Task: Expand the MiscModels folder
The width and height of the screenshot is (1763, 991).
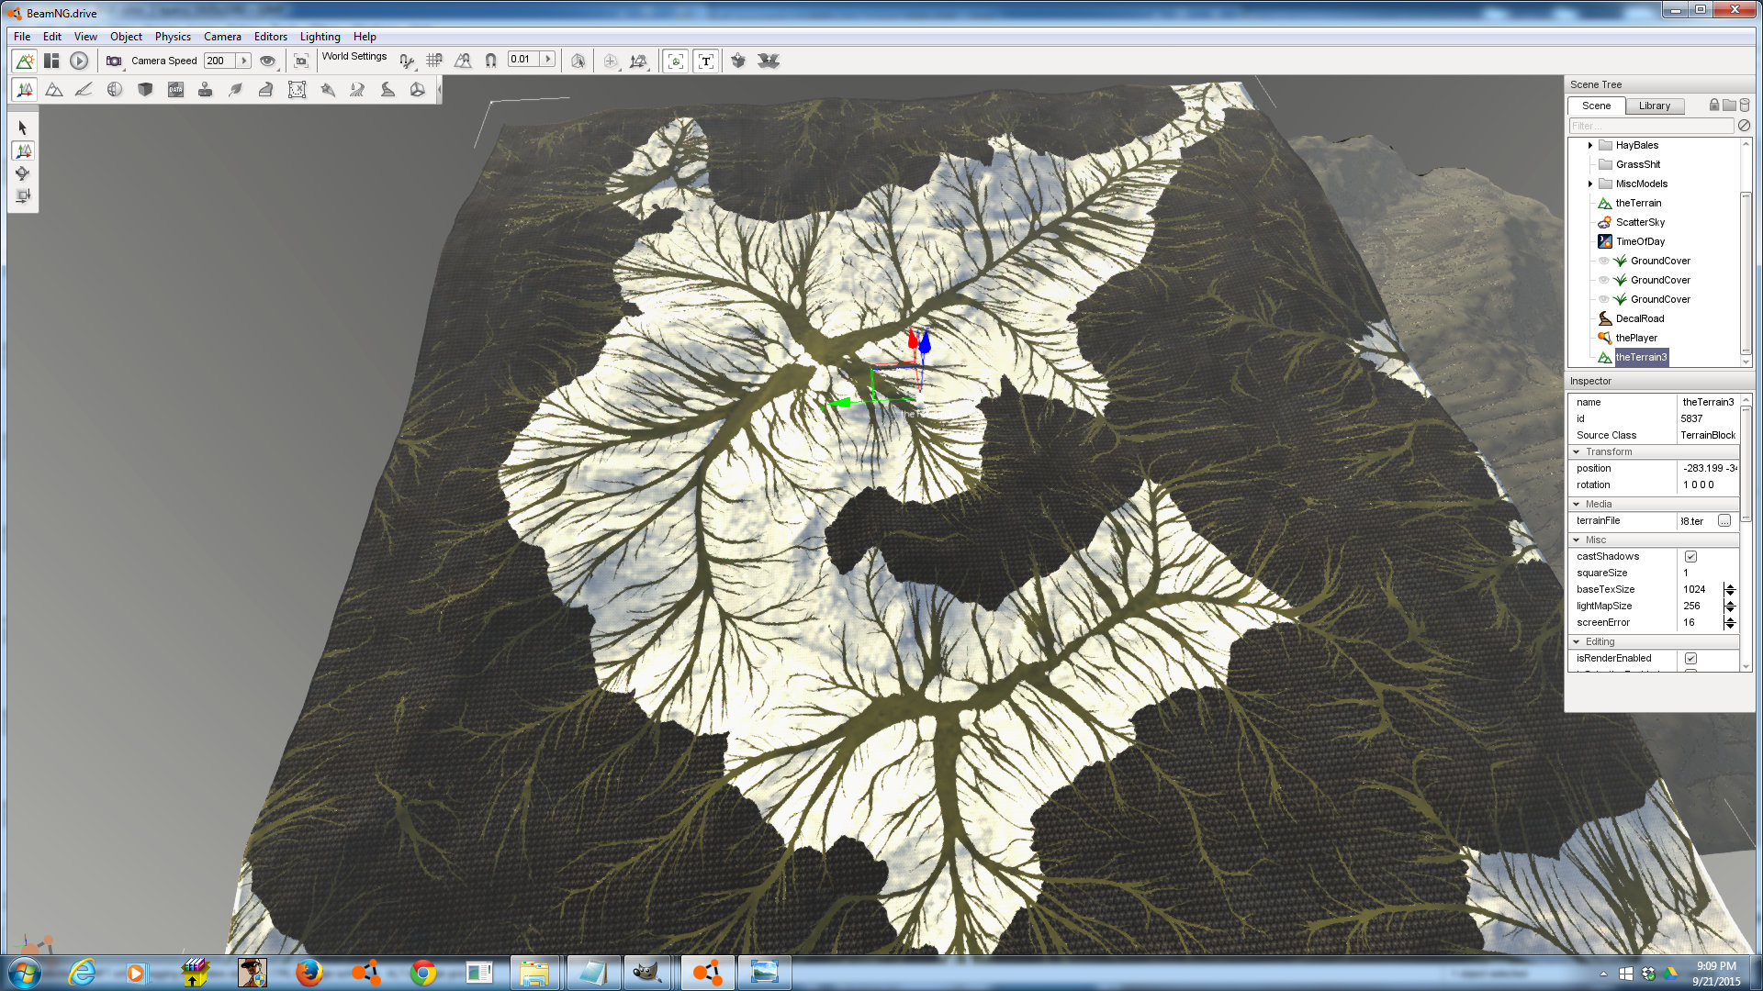Action: click(1590, 184)
